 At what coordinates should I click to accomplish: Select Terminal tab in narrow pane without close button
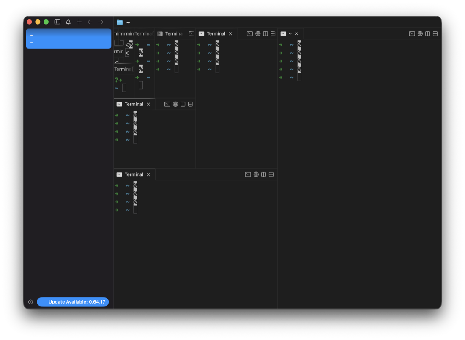(x=171, y=33)
